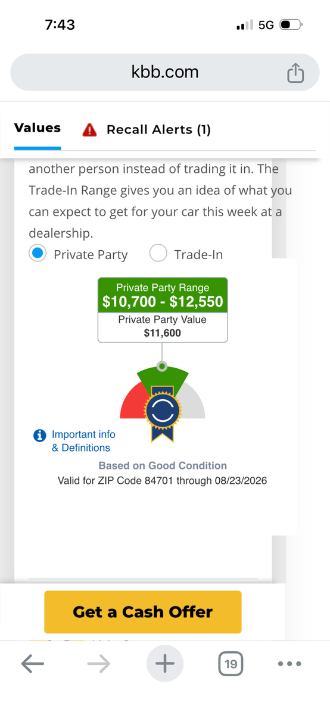Tap the share icon in address bar

295,73
